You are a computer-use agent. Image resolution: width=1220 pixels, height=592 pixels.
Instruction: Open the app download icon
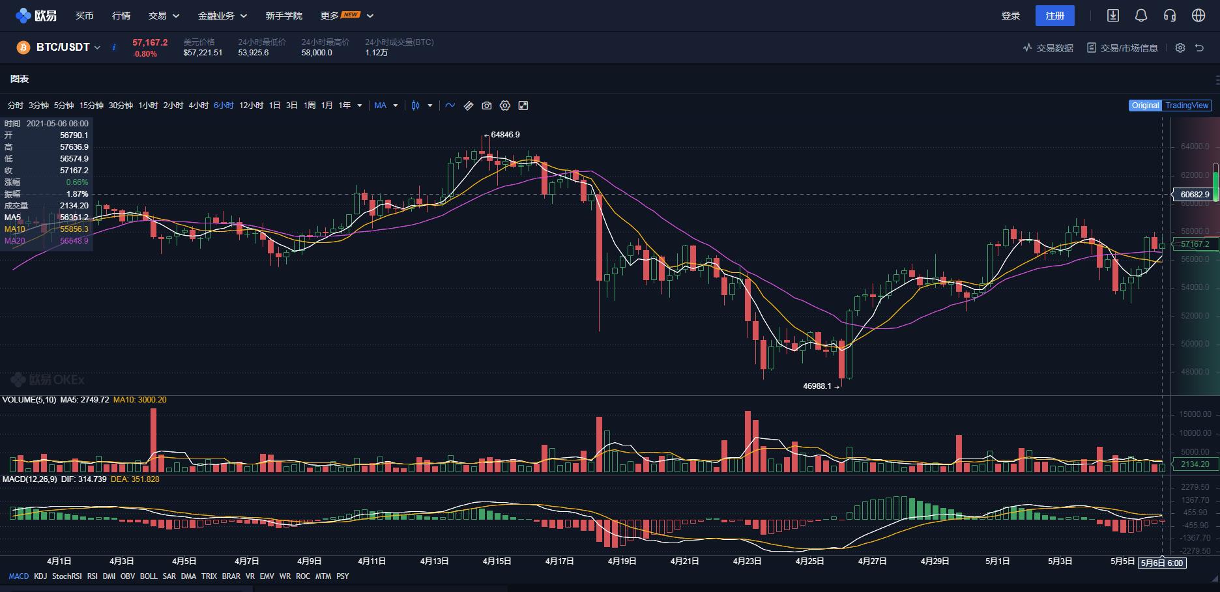(x=1113, y=16)
